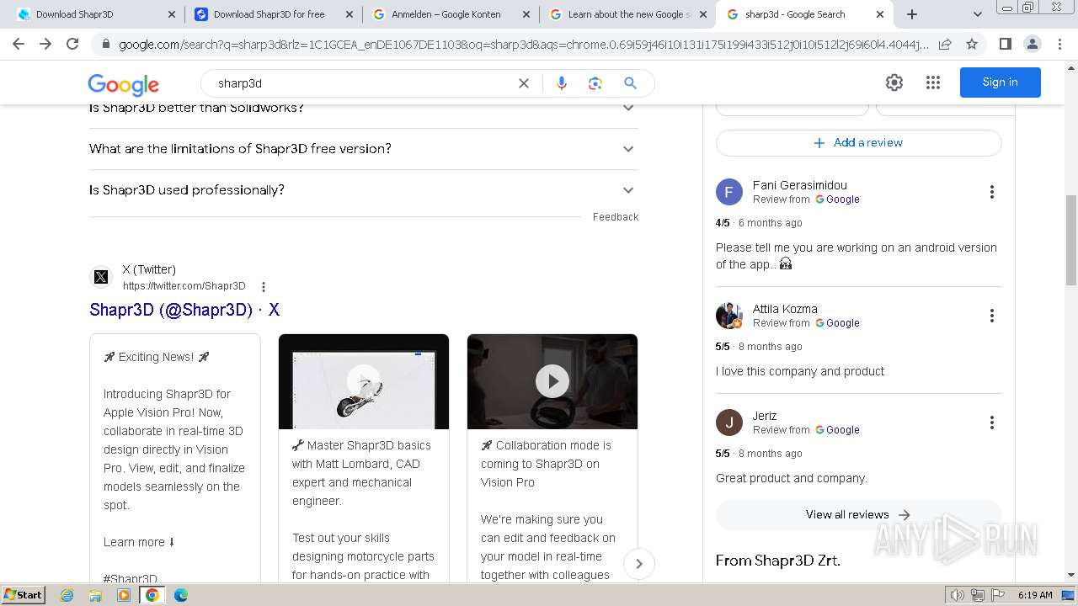The image size is (1078, 606).
Task: Switch to Anmelden – Google Konten tab
Action: [x=451, y=14]
